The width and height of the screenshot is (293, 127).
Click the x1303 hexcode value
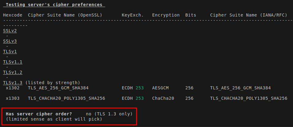pyautogui.click(x=13, y=98)
